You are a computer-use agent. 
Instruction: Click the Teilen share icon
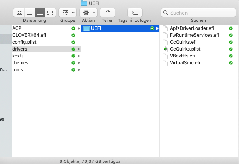click(108, 13)
